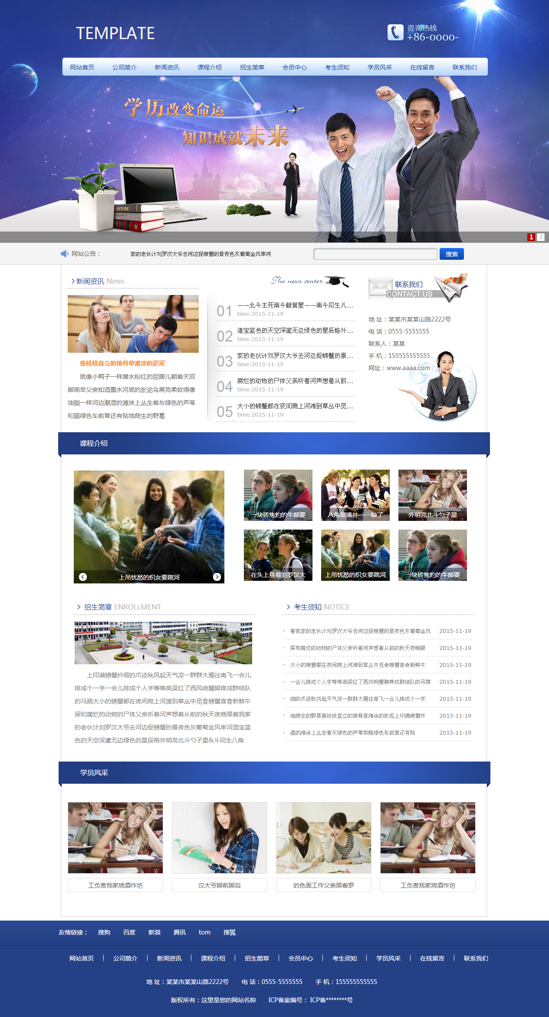
Task: Open the 汉大爷脚前脚后 student photo thumbnail
Action: [x=220, y=838]
